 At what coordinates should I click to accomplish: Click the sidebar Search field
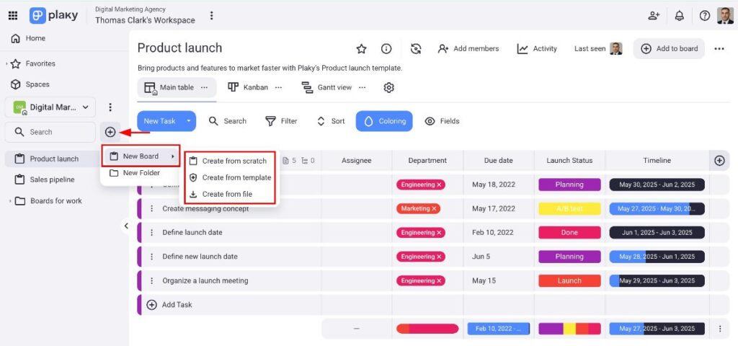click(50, 133)
